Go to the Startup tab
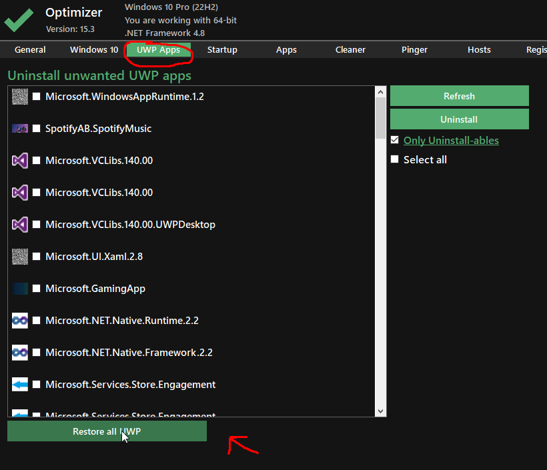 pos(222,50)
